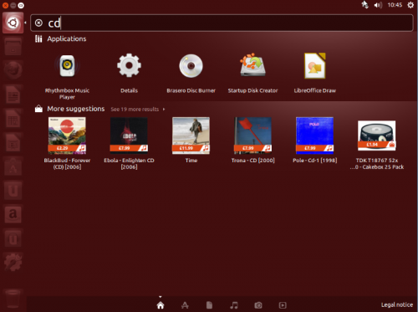Open the Time album suggestion
This screenshot has height=312, width=418.
[x=191, y=136]
